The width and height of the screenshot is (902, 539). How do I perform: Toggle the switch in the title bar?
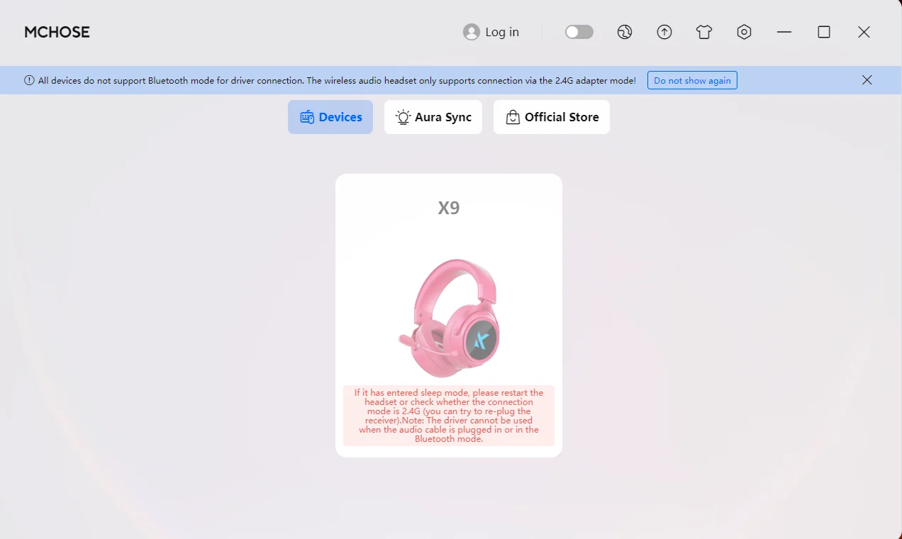coord(579,32)
